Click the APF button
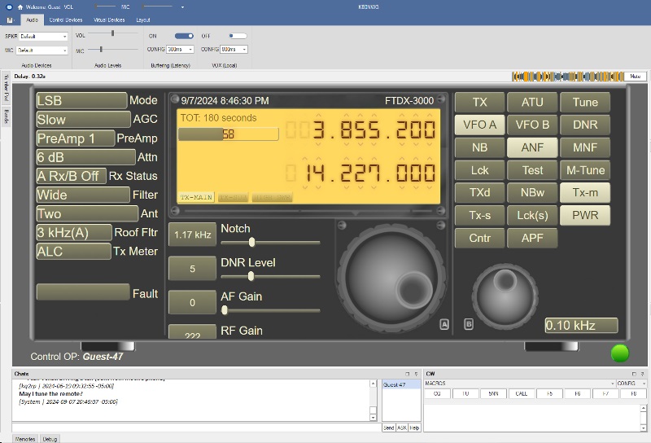 (x=532, y=238)
